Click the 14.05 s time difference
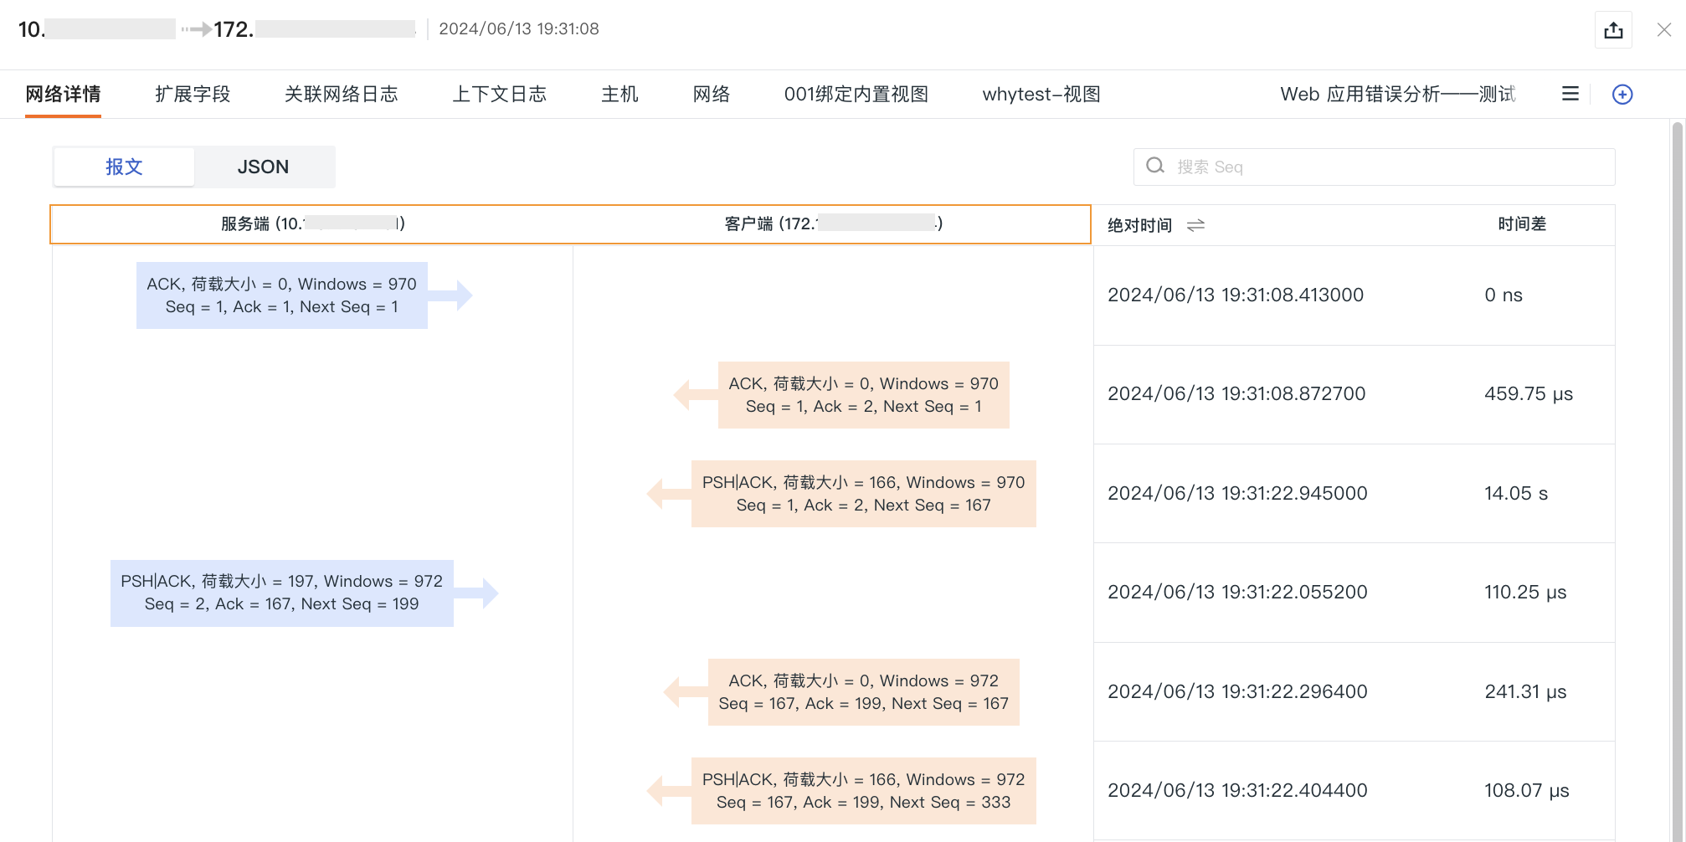 pyautogui.click(x=1516, y=493)
